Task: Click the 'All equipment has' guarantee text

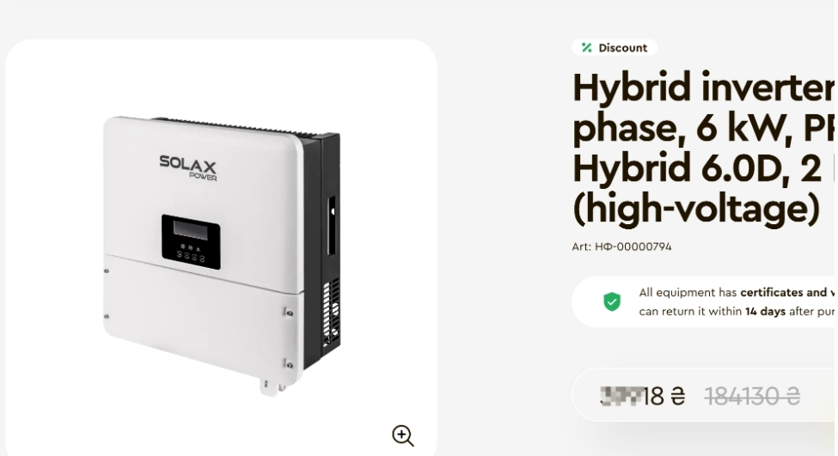Action: tap(688, 293)
